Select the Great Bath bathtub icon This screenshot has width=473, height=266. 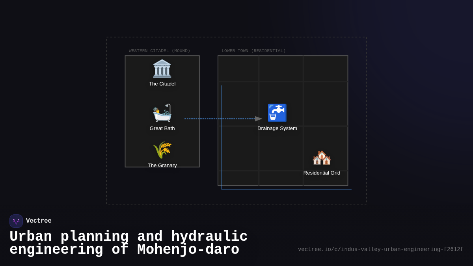coord(162,113)
